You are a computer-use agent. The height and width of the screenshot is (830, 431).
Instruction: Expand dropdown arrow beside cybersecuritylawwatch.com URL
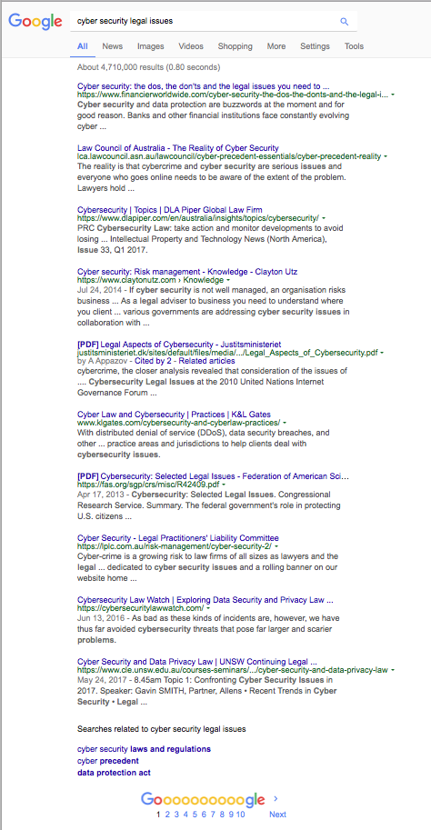(208, 609)
